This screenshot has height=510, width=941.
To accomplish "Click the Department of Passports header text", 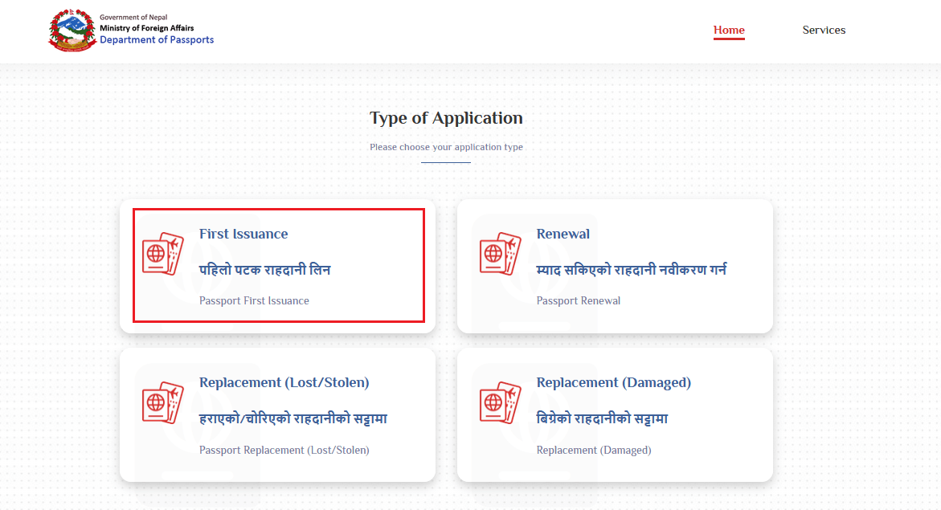I will 157,39.
